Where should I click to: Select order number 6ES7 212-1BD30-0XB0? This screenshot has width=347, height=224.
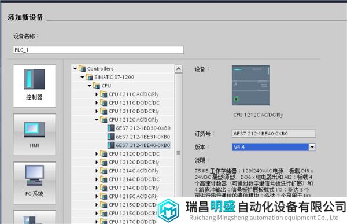tap(143, 128)
